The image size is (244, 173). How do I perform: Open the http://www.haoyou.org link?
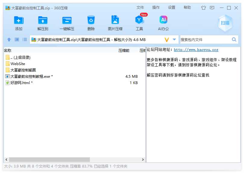[196, 50]
